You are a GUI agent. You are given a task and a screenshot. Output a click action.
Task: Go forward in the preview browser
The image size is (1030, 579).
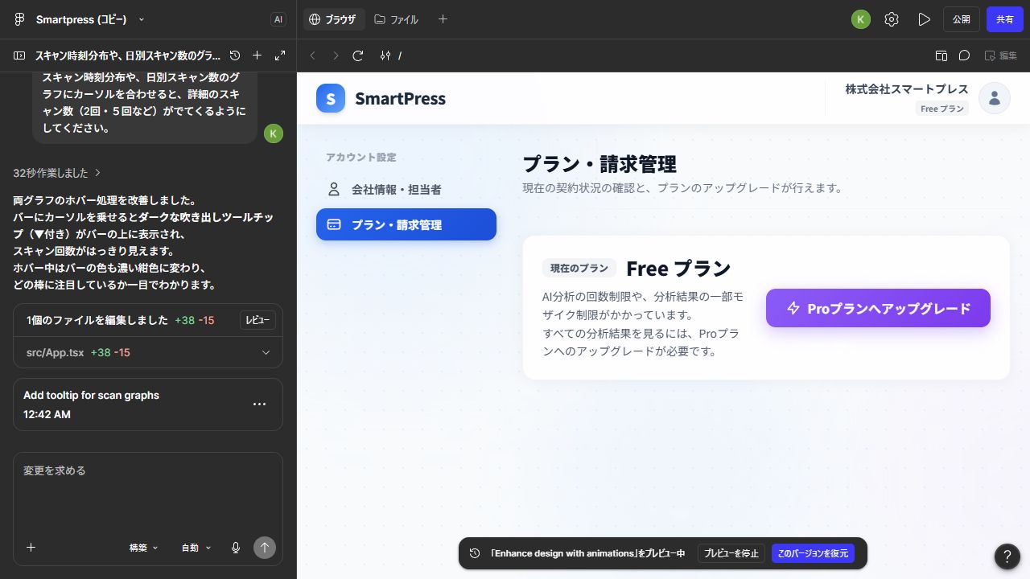point(336,55)
